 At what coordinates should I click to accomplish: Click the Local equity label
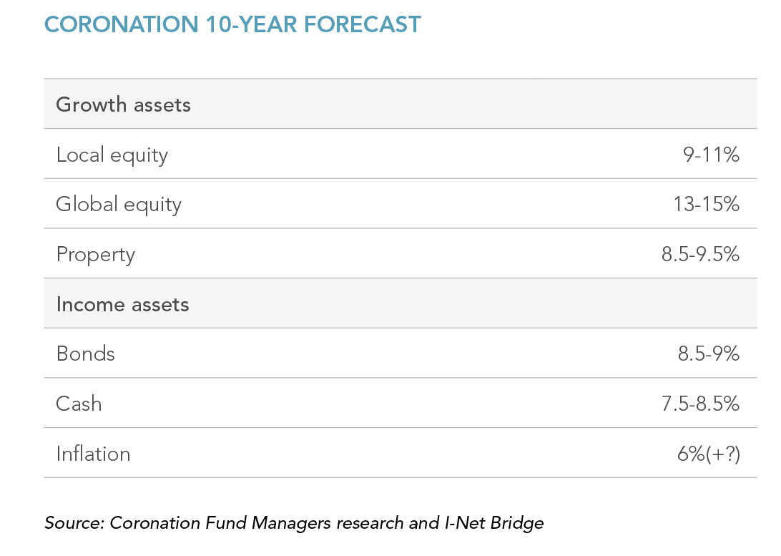[112, 155]
